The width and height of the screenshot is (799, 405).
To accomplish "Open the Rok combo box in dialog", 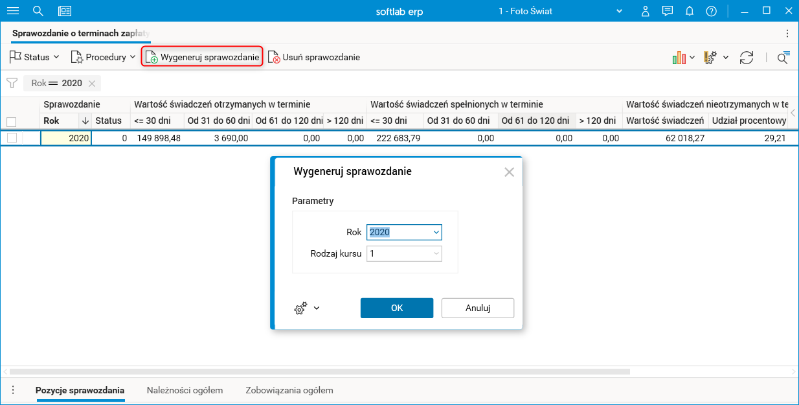I will click(436, 232).
